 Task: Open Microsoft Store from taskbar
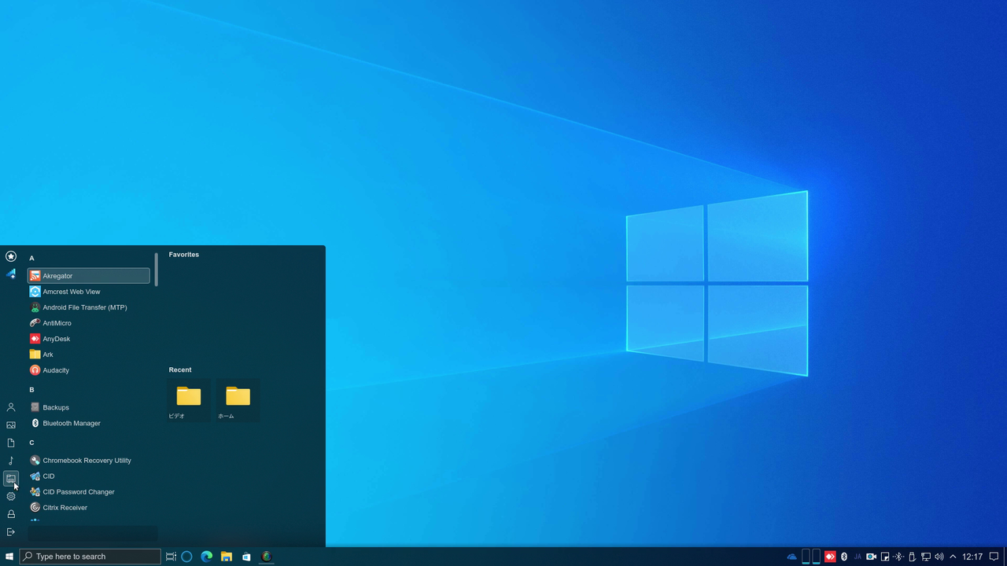click(246, 557)
